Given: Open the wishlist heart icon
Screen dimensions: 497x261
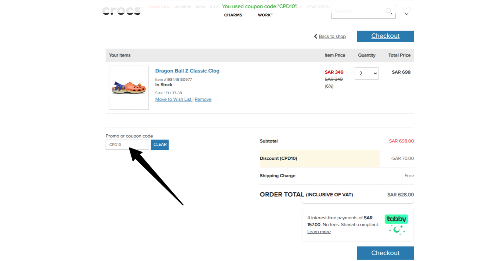Looking at the screenshot, I should [x=407, y=11].
